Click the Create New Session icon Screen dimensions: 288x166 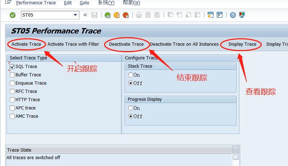tap(211, 15)
